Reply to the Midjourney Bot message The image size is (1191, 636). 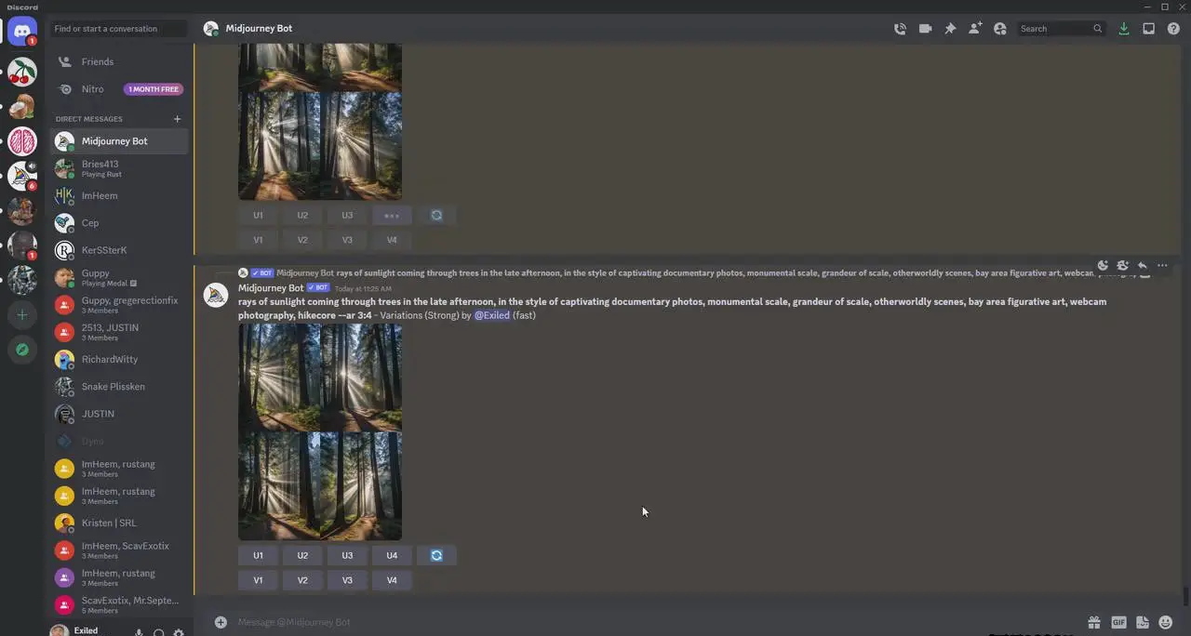(x=1143, y=266)
